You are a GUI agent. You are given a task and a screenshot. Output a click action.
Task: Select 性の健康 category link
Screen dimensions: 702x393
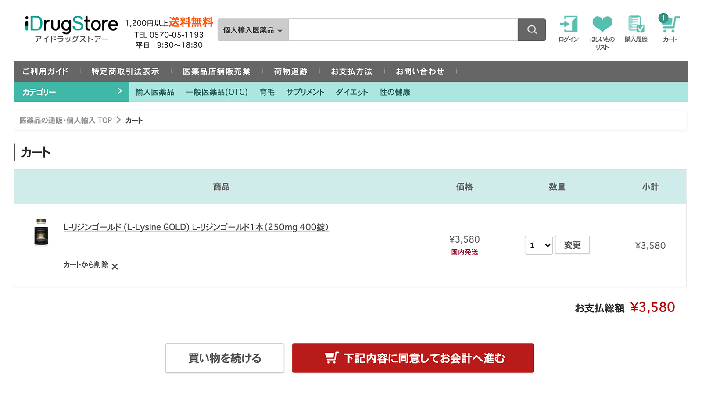pos(395,92)
